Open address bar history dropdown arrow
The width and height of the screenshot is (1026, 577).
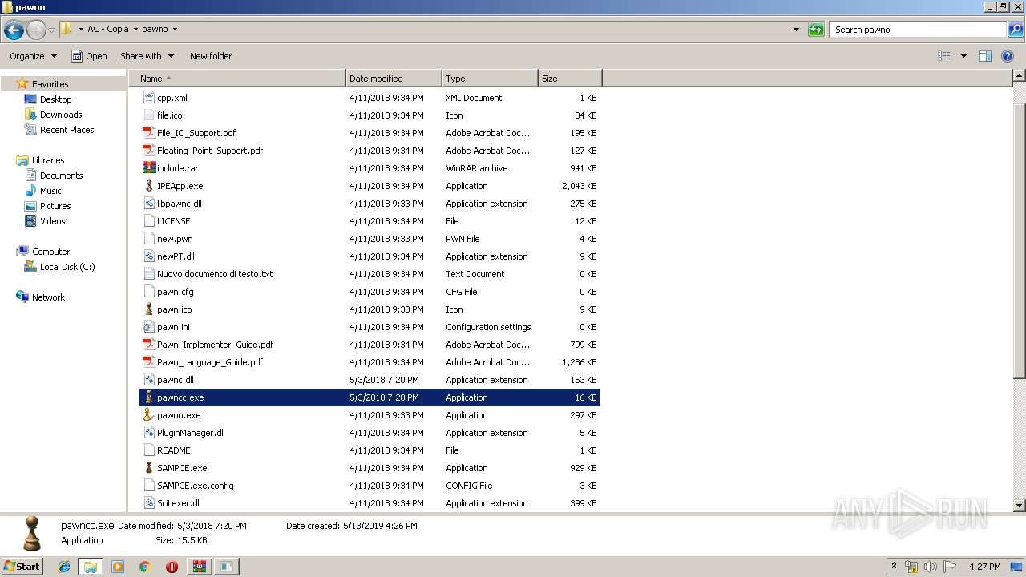[796, 30]
